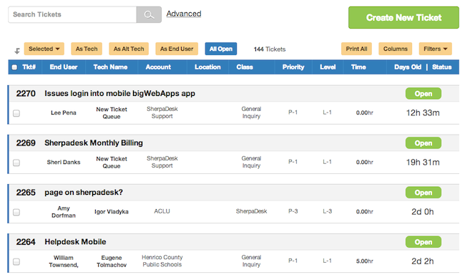Click ticket number 2269

coord(26,143)
